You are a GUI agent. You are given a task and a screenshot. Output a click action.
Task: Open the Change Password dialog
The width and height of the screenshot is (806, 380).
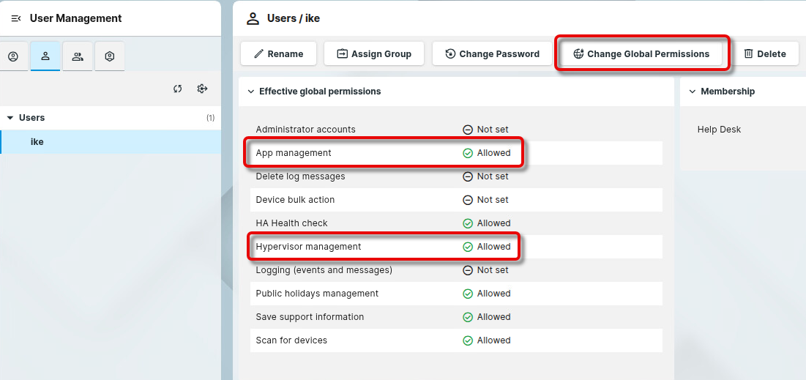click(x=492, y=53)
